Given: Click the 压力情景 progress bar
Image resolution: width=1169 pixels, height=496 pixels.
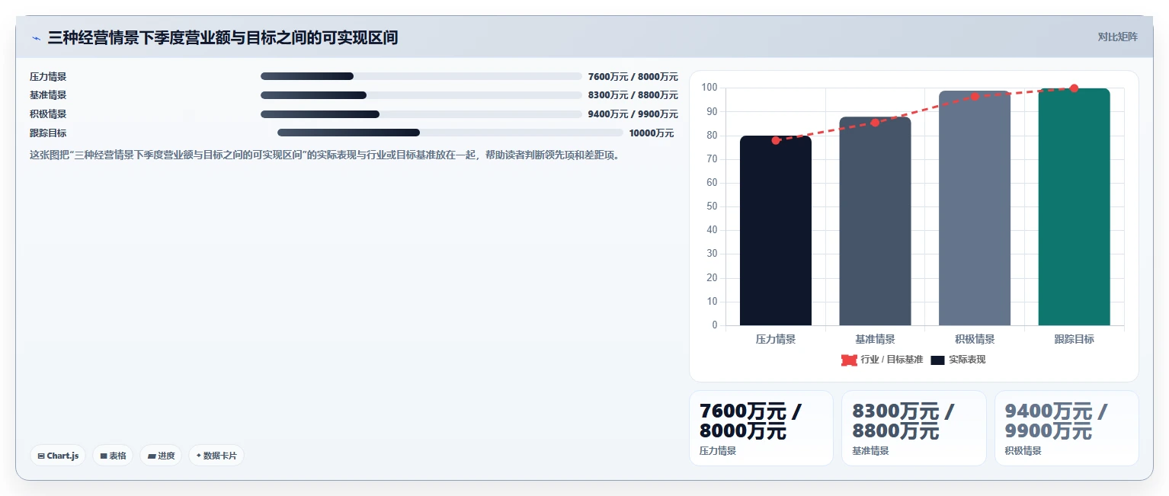Looking at the screenshot, I should point(421,76).
